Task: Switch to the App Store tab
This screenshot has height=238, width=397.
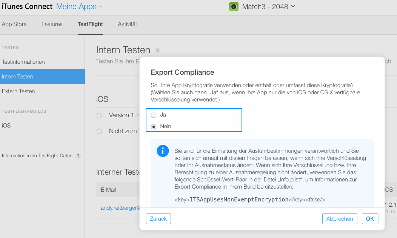Action: pos(14,24)
